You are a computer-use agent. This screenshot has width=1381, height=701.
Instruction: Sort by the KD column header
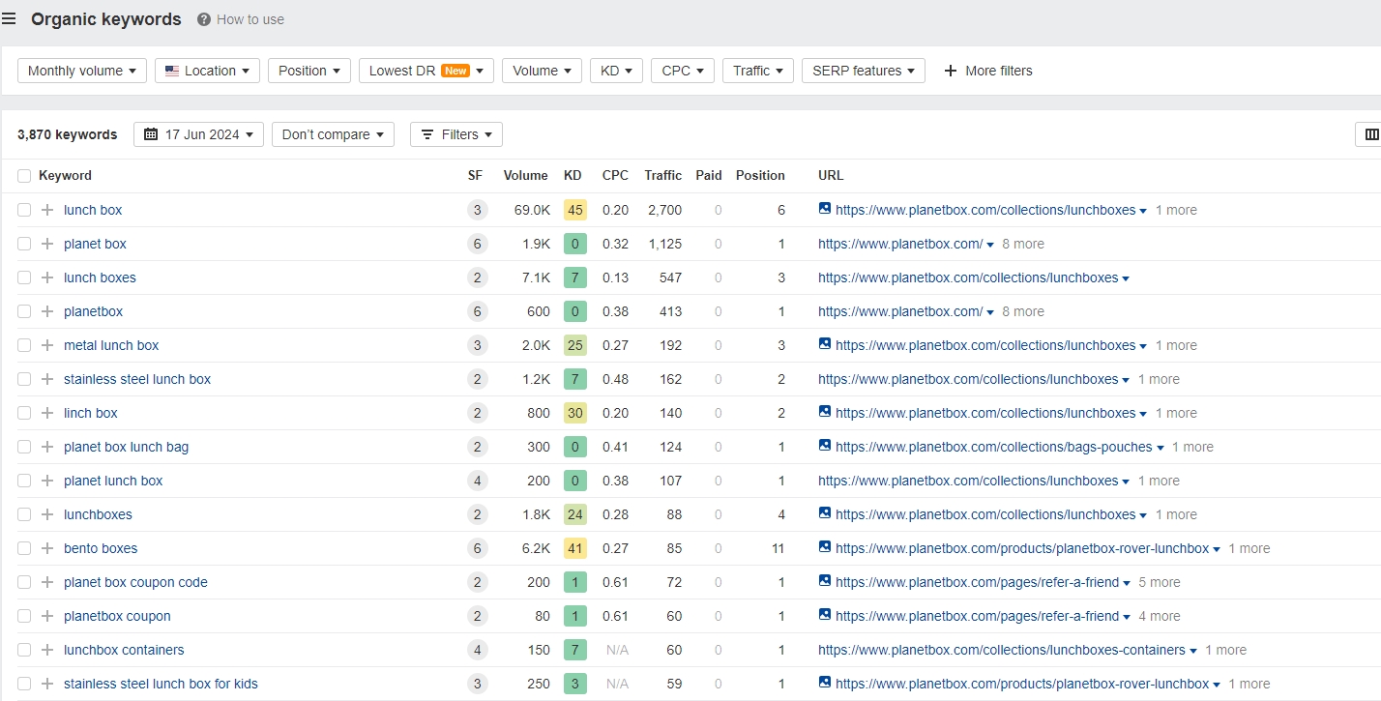573,176
